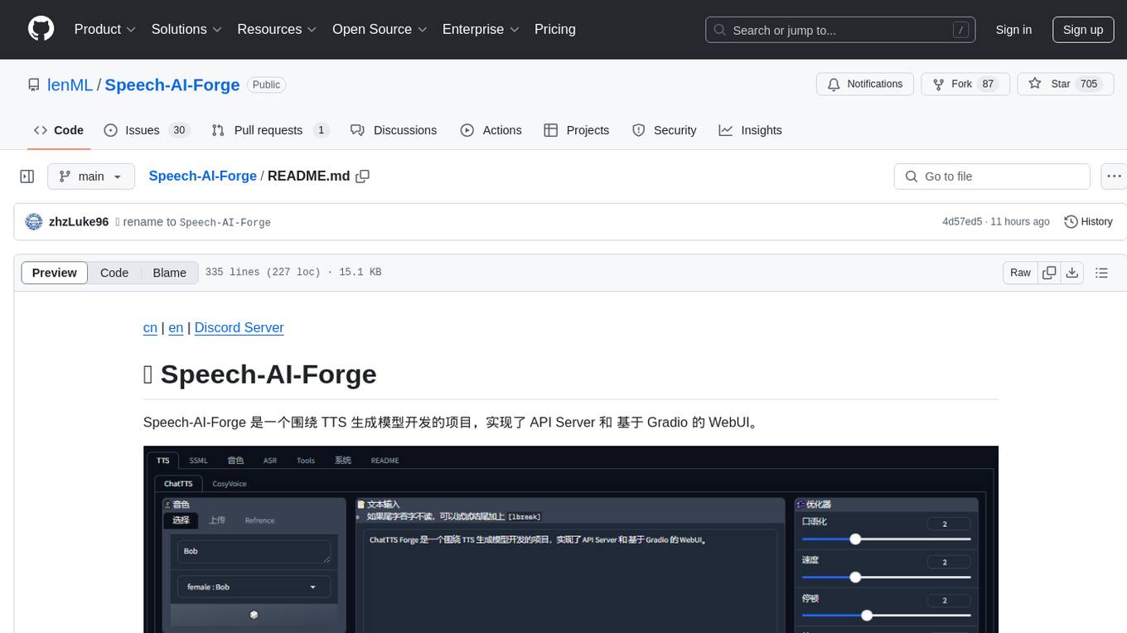The height and width of the screenshot is (633, 1127).
Task: Open the main branch selector
Action: (90, 176)
